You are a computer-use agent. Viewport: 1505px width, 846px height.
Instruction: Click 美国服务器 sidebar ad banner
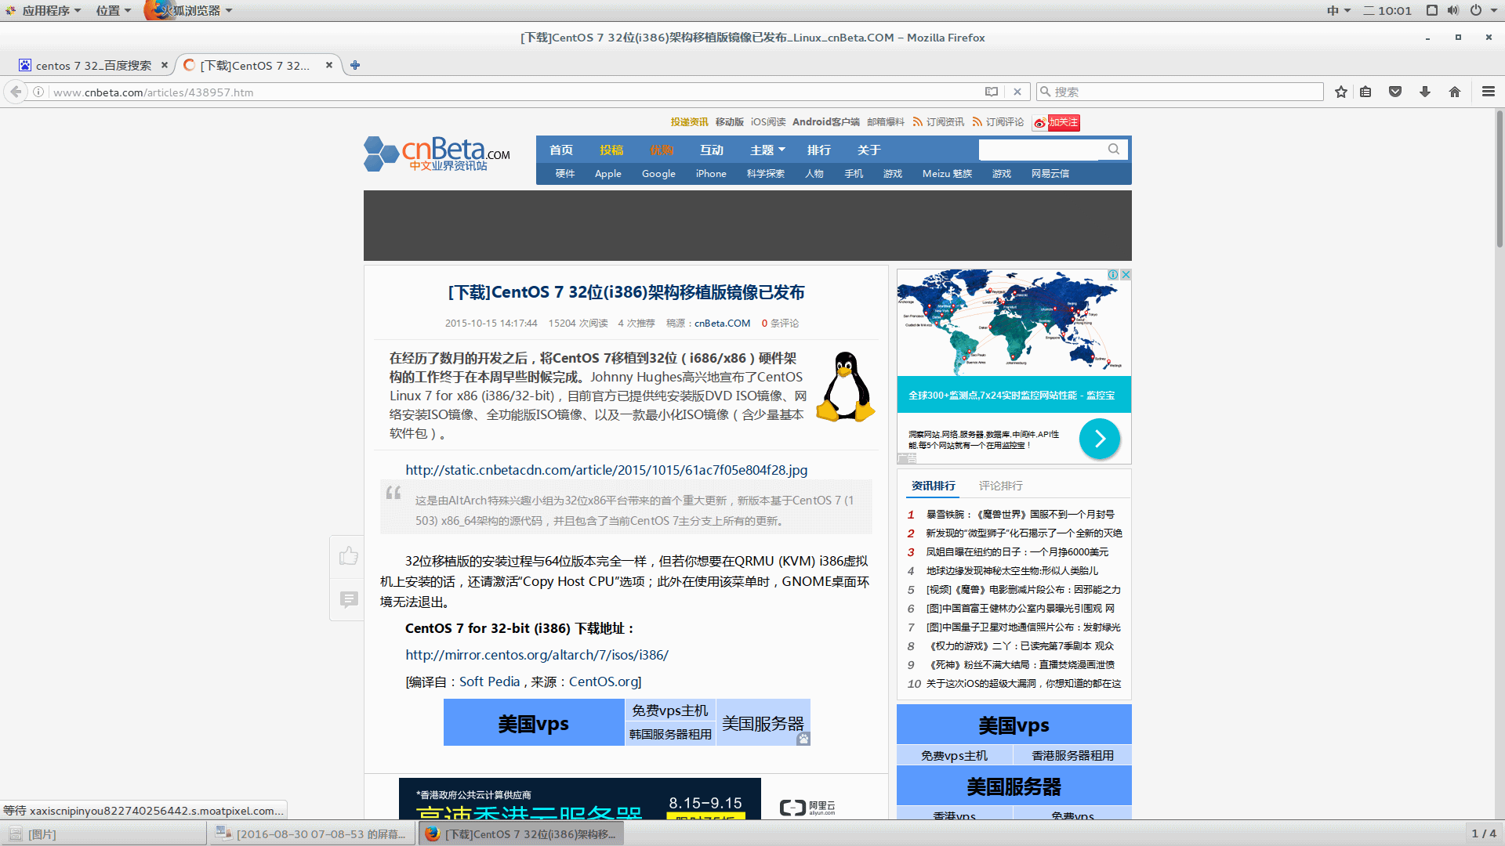1014,786
